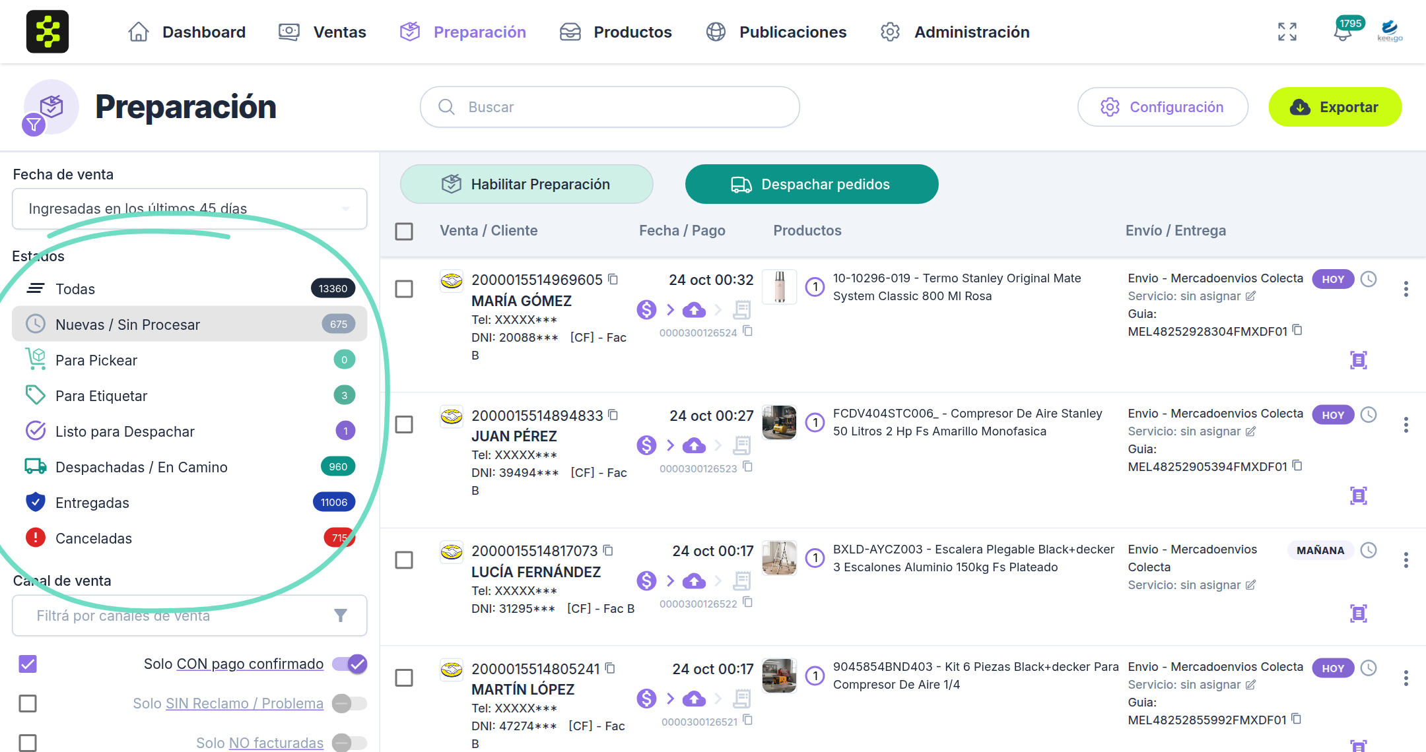1426x752 pixels.
Task: Open three-dot menu for Martín López order
Action: [x=1406, y=678]
